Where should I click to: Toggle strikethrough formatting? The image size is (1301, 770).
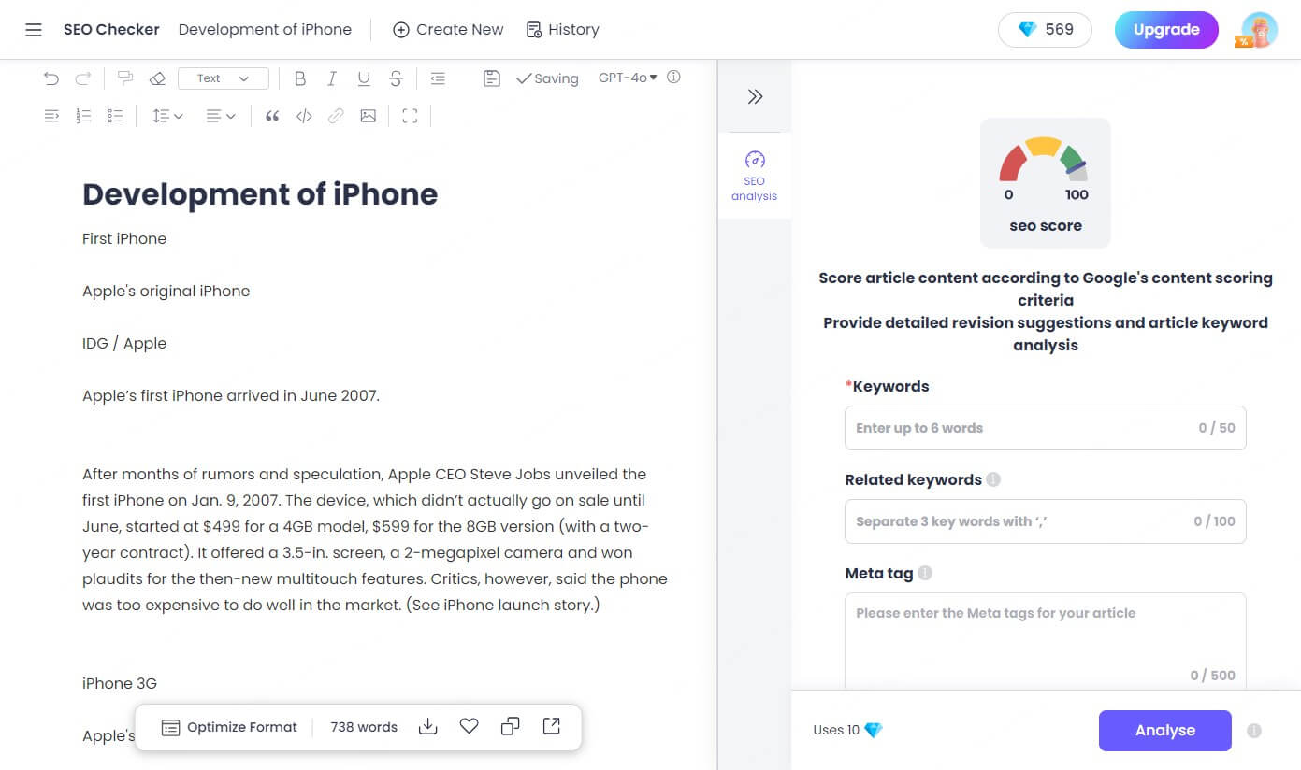[397, 78]
